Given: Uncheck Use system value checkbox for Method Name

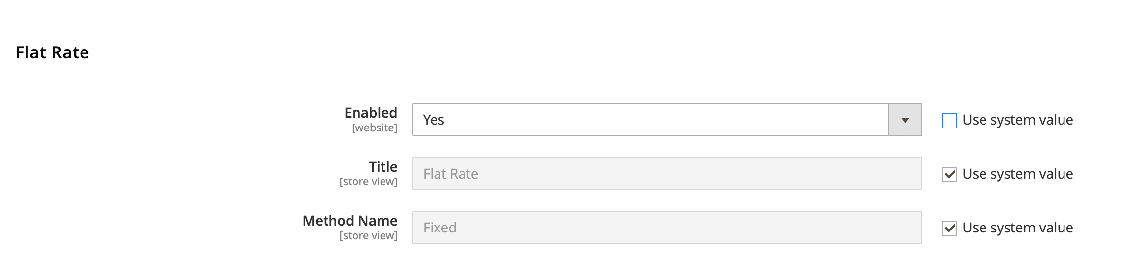Looking at the screenshot, I should point(949,228).
